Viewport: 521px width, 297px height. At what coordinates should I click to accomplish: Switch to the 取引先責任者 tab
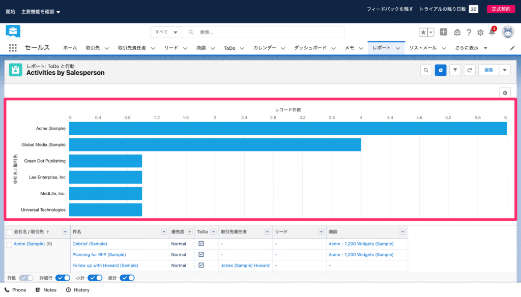(x=132, y=48)
